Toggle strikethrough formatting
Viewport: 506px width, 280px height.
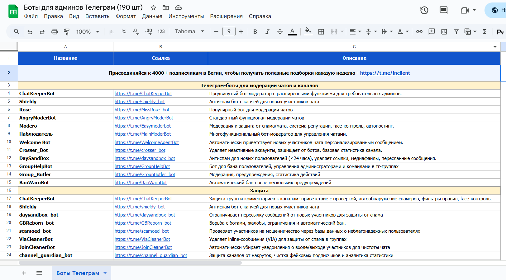[280, 32]
